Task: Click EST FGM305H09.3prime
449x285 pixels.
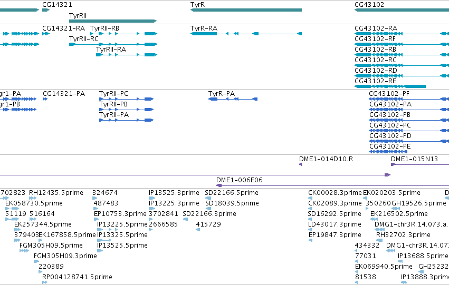Action: (x=65, y=256)
